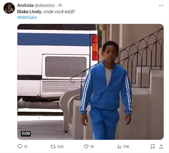Screen dimensions: 169x153
Task: Open the Andreia display name
Action: [25, 5]
